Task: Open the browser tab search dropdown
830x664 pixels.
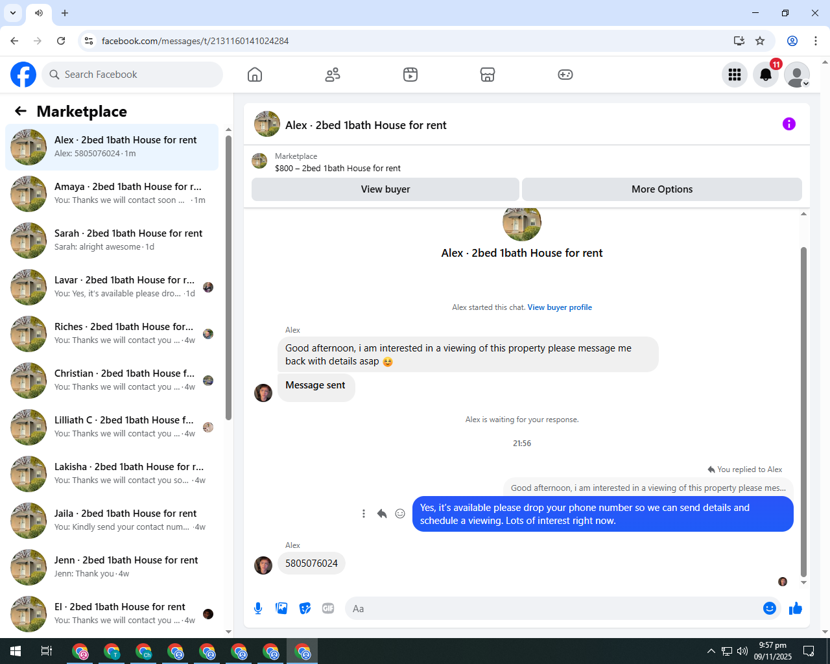Action: 13,13
